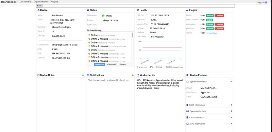The width and height of the screenshot is (272, 132).
Task: Click the icon beside Device Platform heading
Action: pos(187,75)
